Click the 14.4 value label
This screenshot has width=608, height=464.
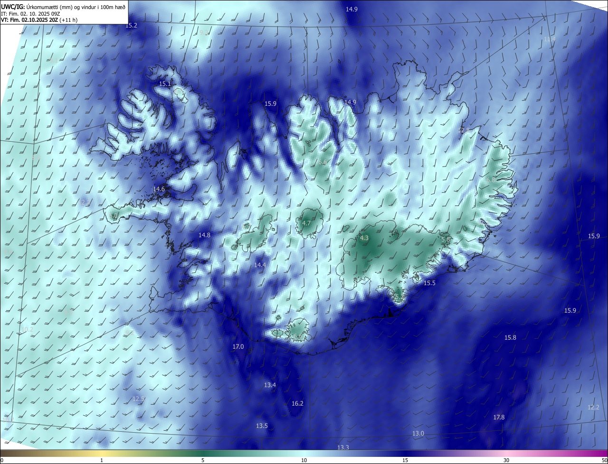[x=260, y=265]
